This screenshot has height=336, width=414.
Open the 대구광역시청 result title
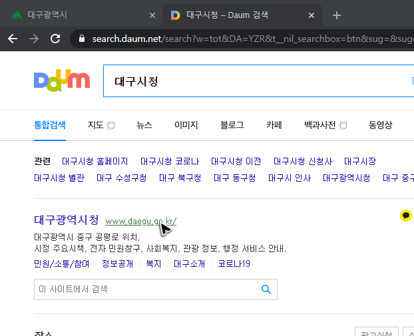67,220
